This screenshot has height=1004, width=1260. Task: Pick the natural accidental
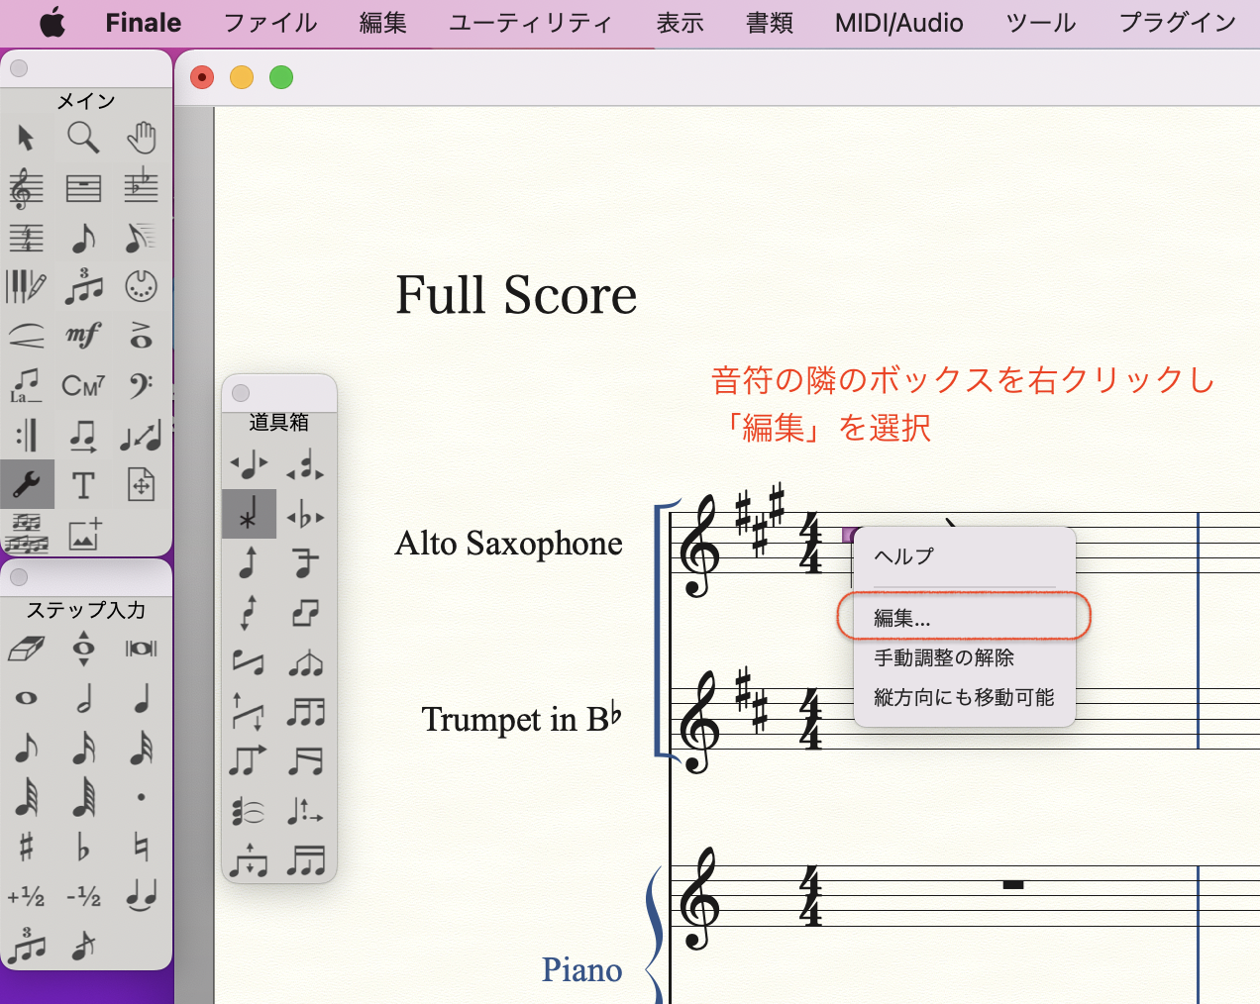142,847
